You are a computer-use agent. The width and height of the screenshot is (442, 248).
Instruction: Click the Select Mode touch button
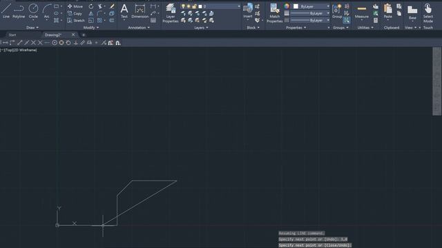coord(428,13)
